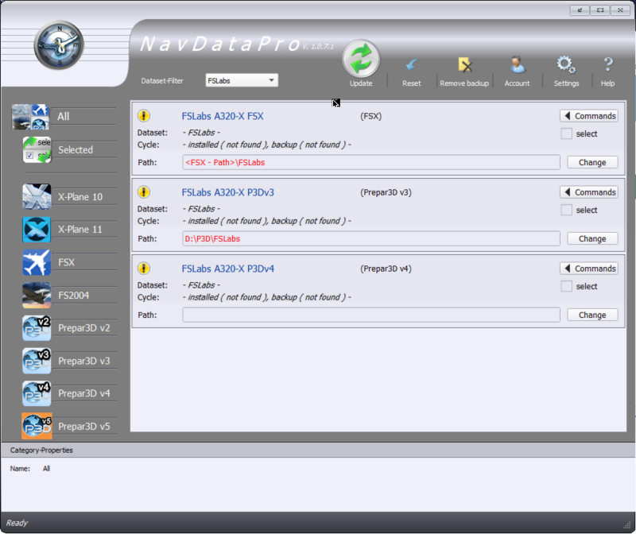The height and width of the screenshot is (534, 636).
Task: Click the Prepar3D v2 label text
Action: pos(84,328)
